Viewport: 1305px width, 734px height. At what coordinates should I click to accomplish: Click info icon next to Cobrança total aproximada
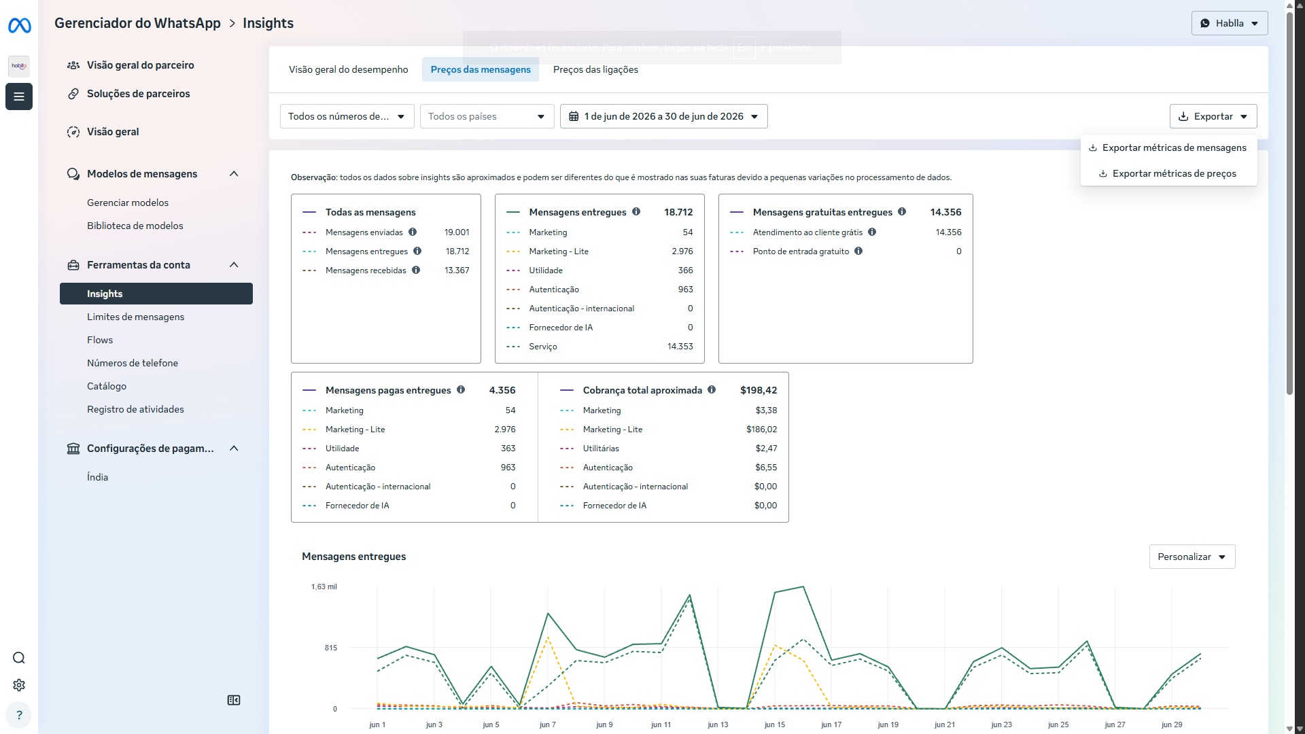pyautogui.click(x=712, y=389)
